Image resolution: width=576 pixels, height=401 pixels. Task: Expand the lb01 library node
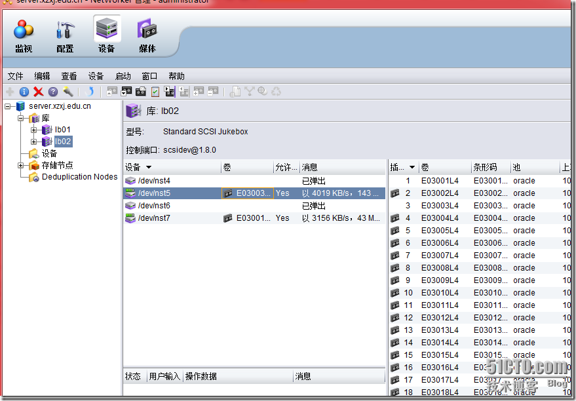coord(34,130)
